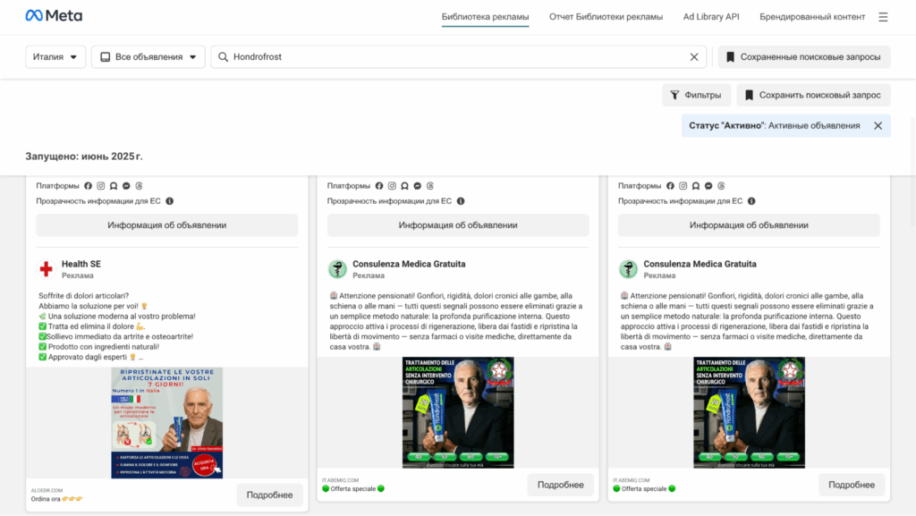
Task: Open the Италия country dropdown
Action: [55, 56]
